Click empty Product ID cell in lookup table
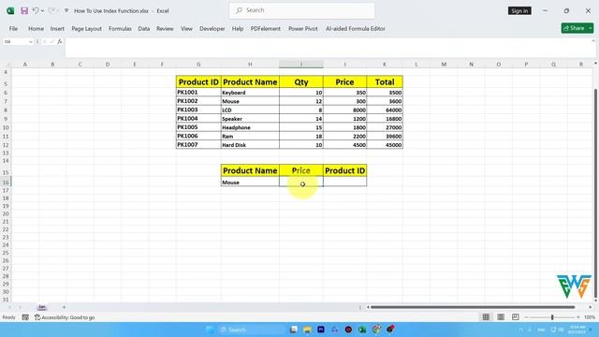This screenshot has width=599, height=337. [344, 182]
